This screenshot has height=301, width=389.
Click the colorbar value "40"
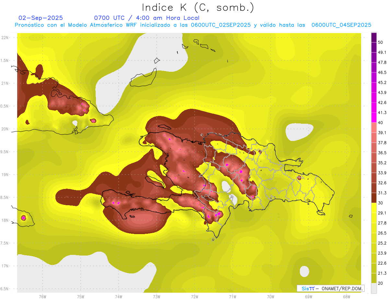point(381,123)
